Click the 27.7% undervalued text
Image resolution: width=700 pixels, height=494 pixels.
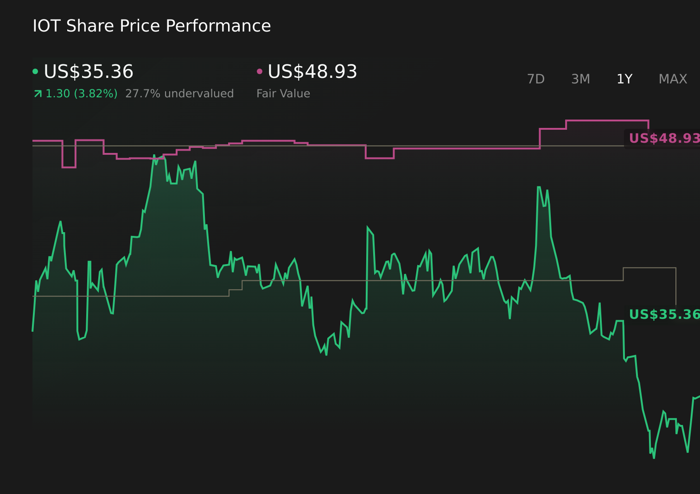(x=179, y=94)
